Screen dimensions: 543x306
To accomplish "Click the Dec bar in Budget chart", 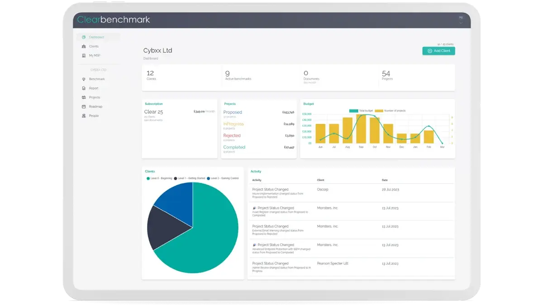I will coord(402,139).
